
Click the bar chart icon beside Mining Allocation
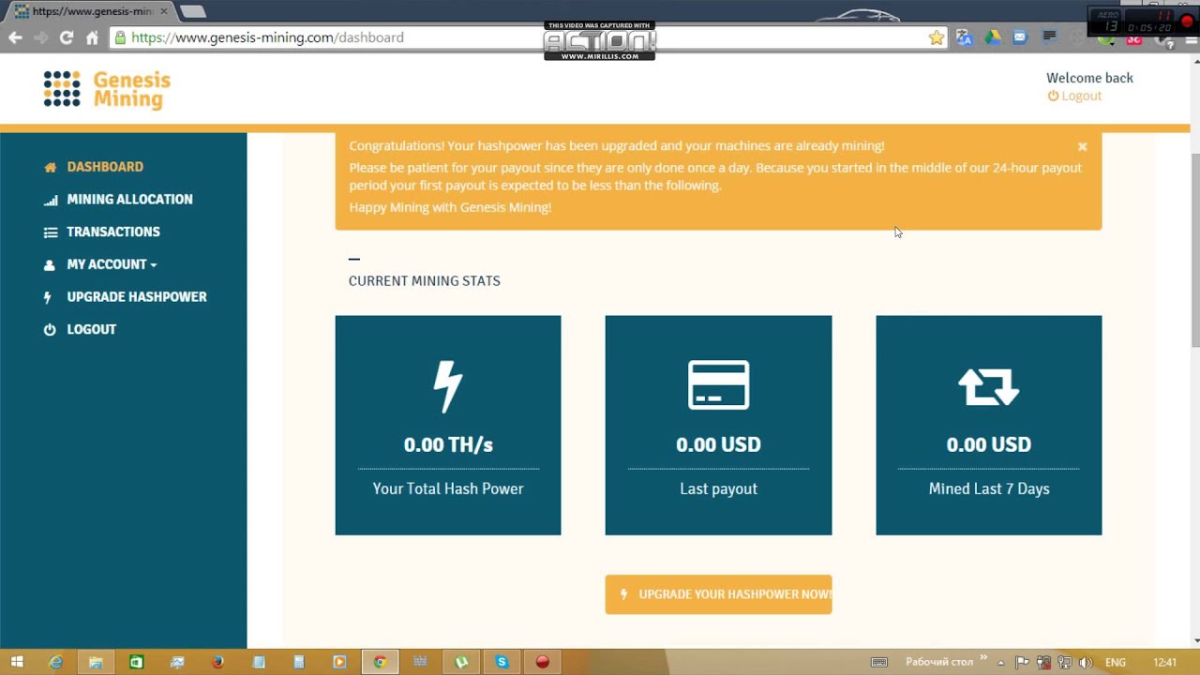pyautogui.click(x=50, y=200)
